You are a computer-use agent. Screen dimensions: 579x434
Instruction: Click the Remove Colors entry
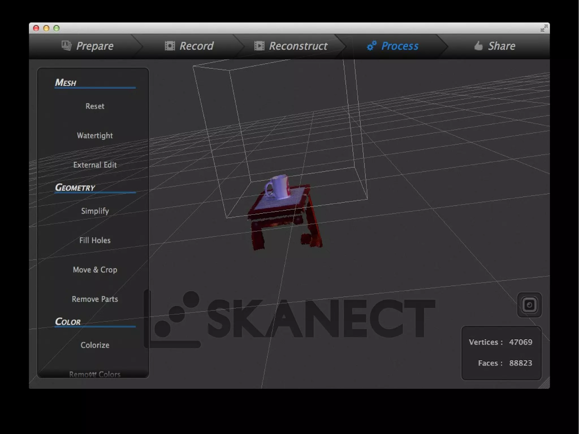(95, 374)
